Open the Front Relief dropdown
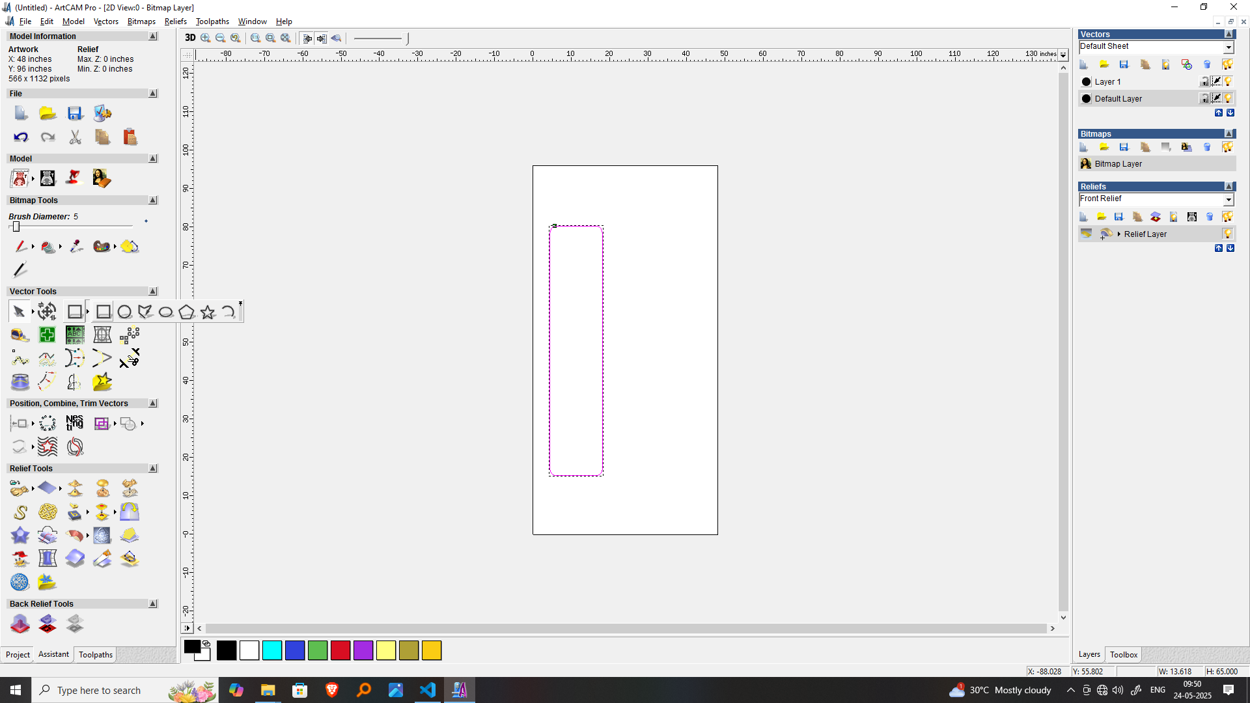 pos(1228,199)
